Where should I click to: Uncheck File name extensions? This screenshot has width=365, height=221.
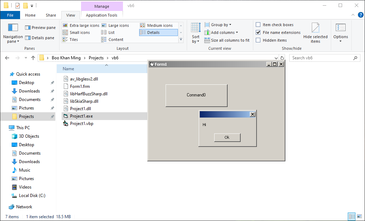coord(258,32)
